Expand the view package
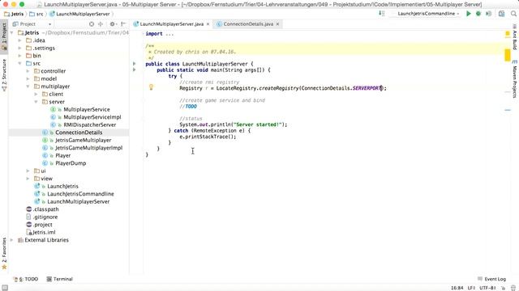Screen dimensions: 519x291 (28, 179)
